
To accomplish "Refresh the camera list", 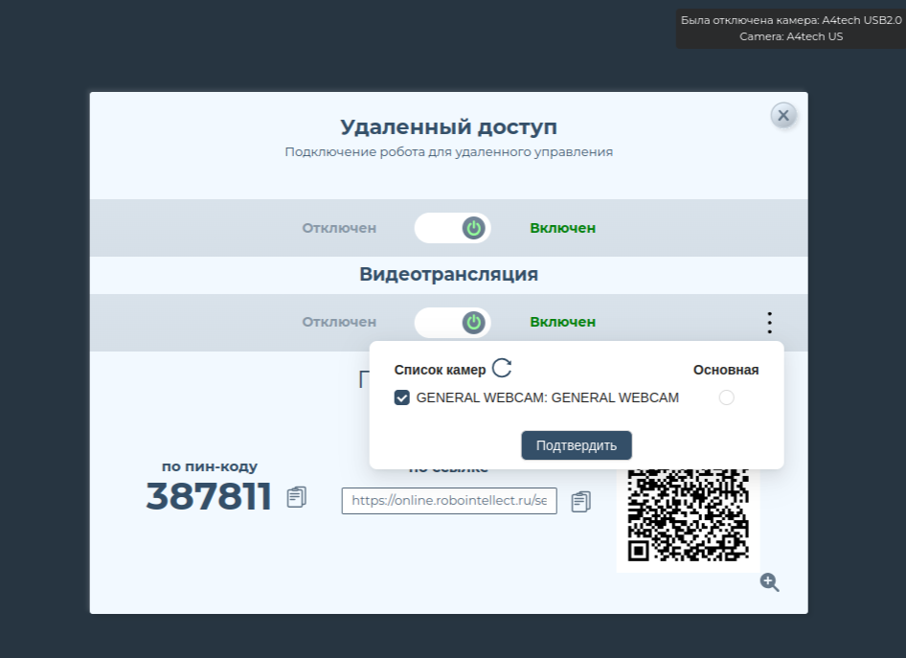I will [x=502, y=368].
